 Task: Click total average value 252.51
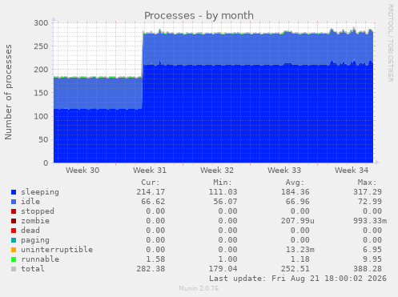295,269
